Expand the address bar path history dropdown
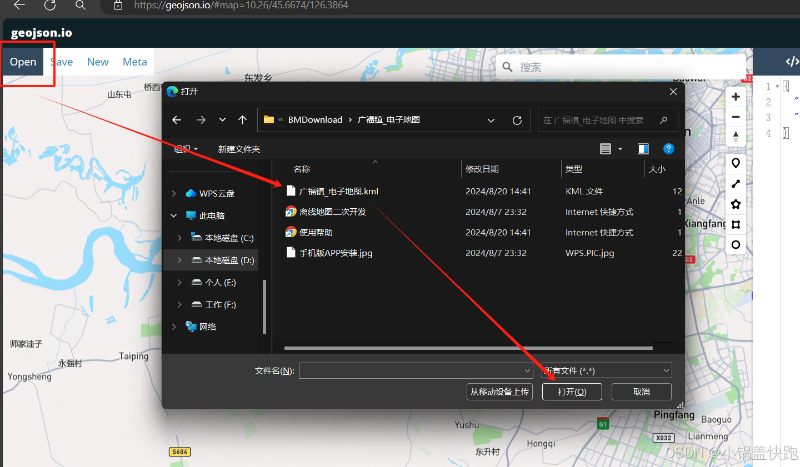The image size is (800, 467). [491, 120]
